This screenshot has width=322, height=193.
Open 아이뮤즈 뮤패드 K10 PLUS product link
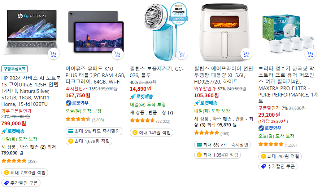pyautogui.click(x=95, y=75)
